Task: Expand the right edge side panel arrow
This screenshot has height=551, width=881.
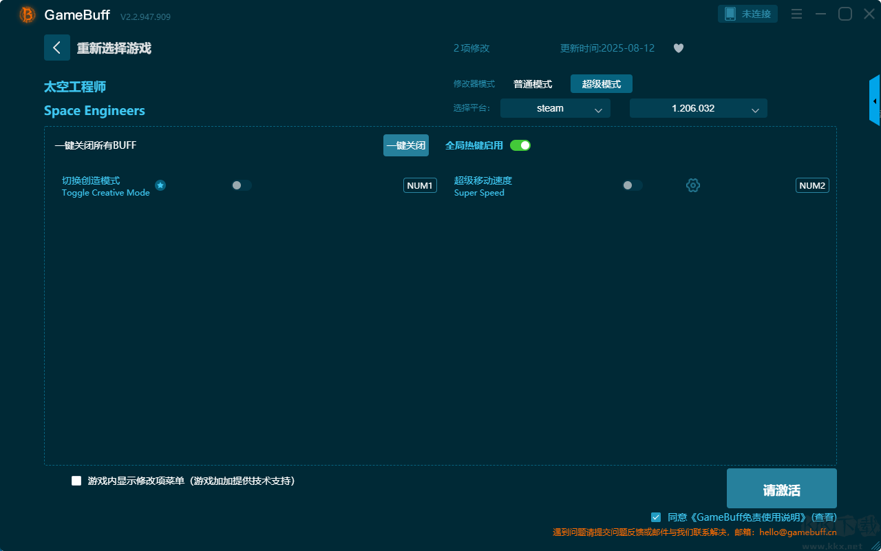Action: coord(875,101)
